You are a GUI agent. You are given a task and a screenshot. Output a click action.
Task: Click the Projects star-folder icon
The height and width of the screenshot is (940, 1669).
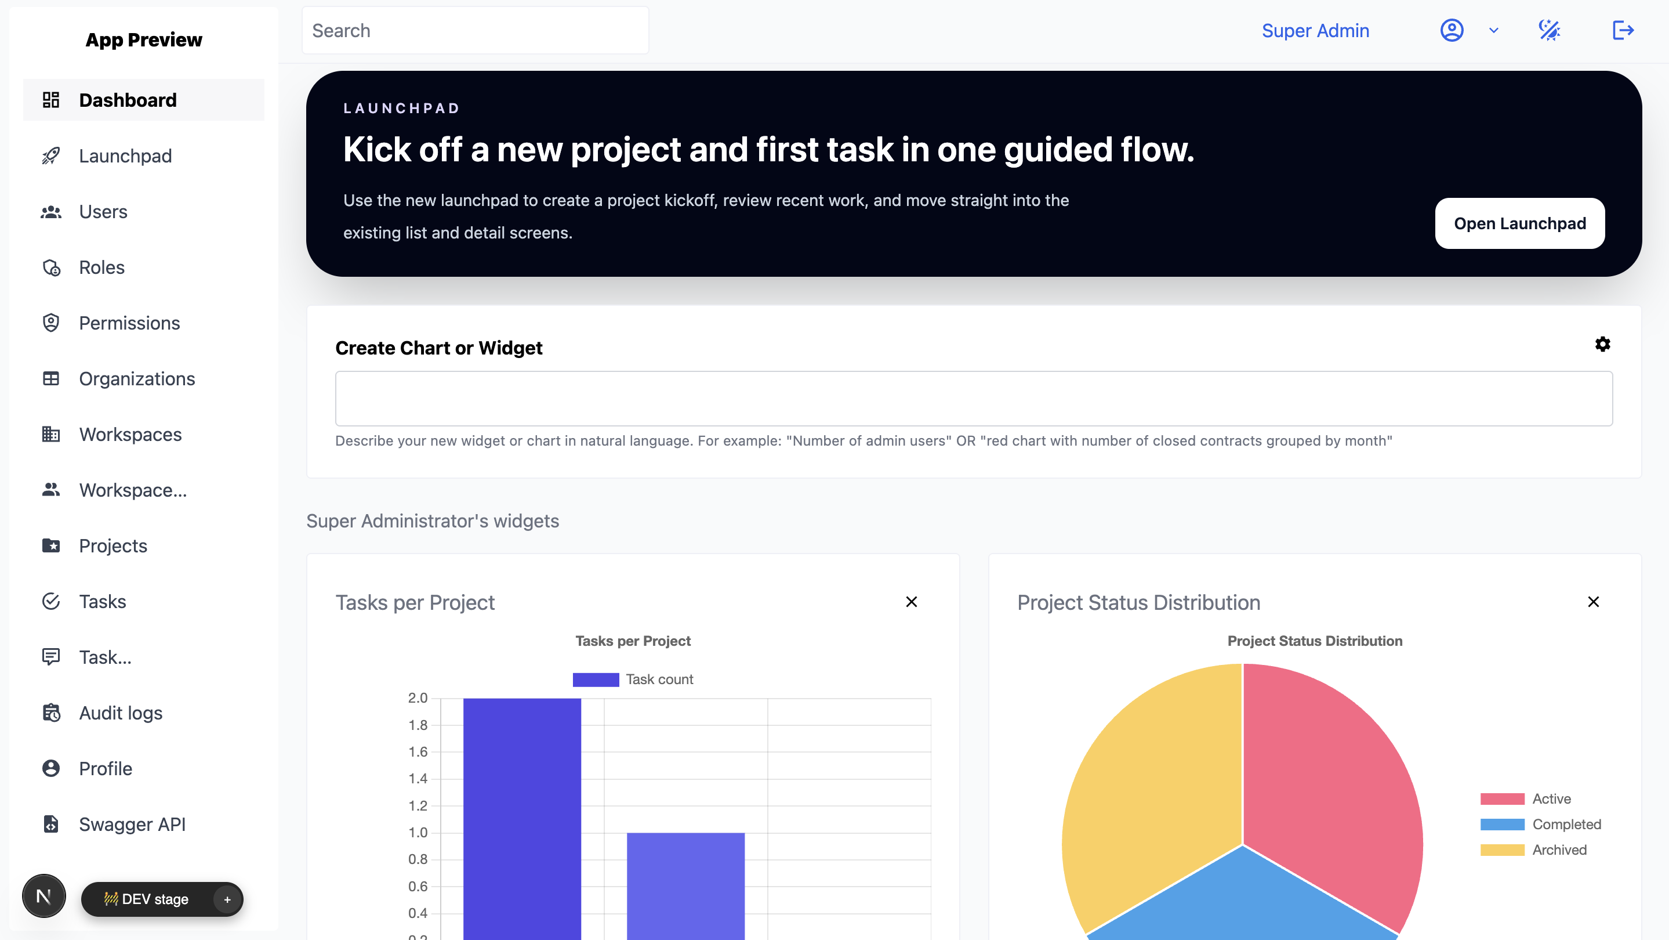(50, 546)
